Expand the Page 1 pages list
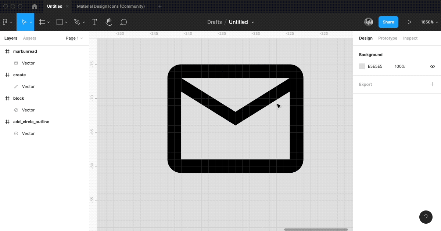 coord(74,38)
